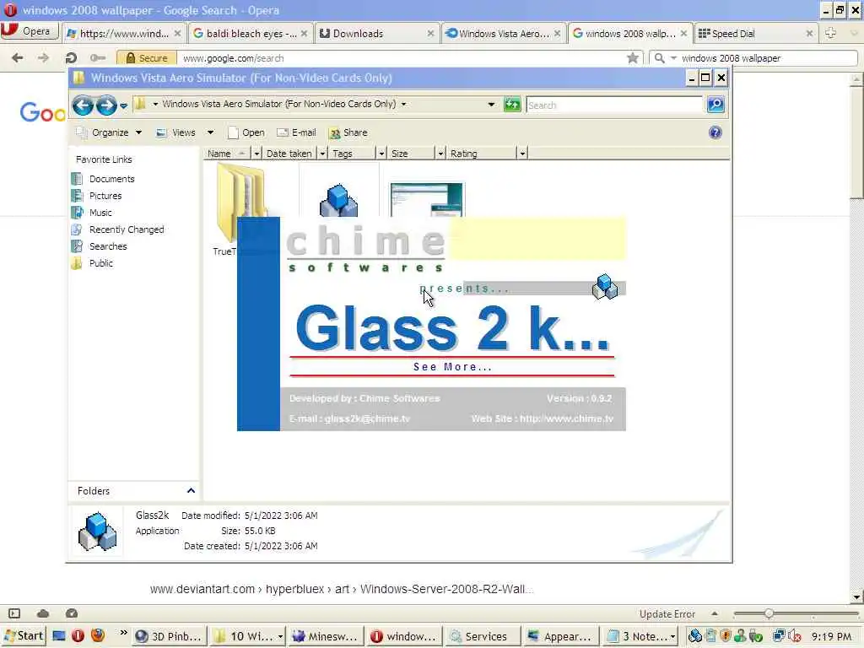Click Glass2k cubes icon on splash screen

click(604, 287)
